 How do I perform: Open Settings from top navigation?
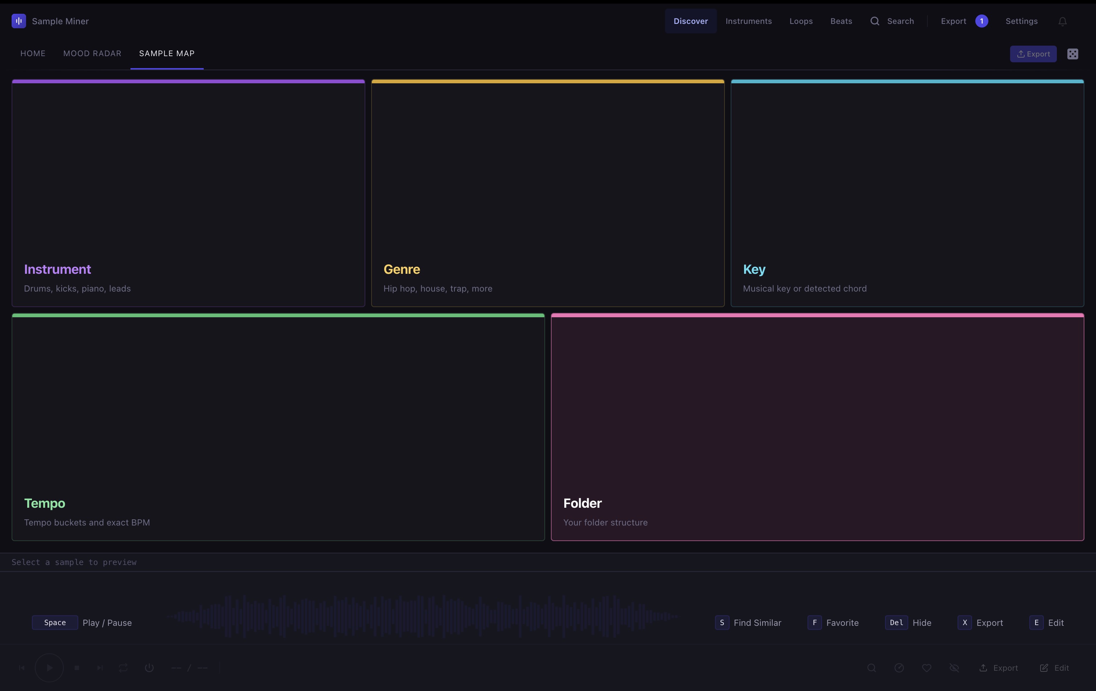[1021, 21]
